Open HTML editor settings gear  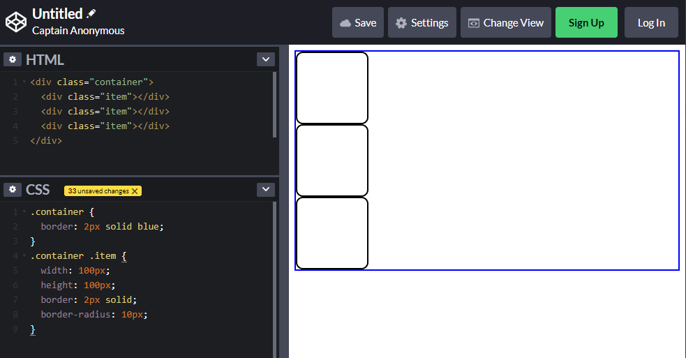point(13,59)
